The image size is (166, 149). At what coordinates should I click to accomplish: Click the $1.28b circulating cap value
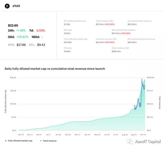click(x=67, y=24)
